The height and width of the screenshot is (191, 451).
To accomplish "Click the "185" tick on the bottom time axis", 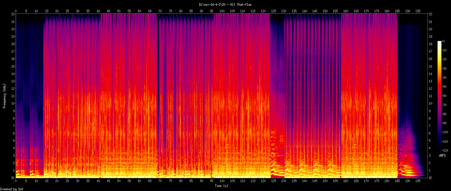I will click(x=397, y=182).
